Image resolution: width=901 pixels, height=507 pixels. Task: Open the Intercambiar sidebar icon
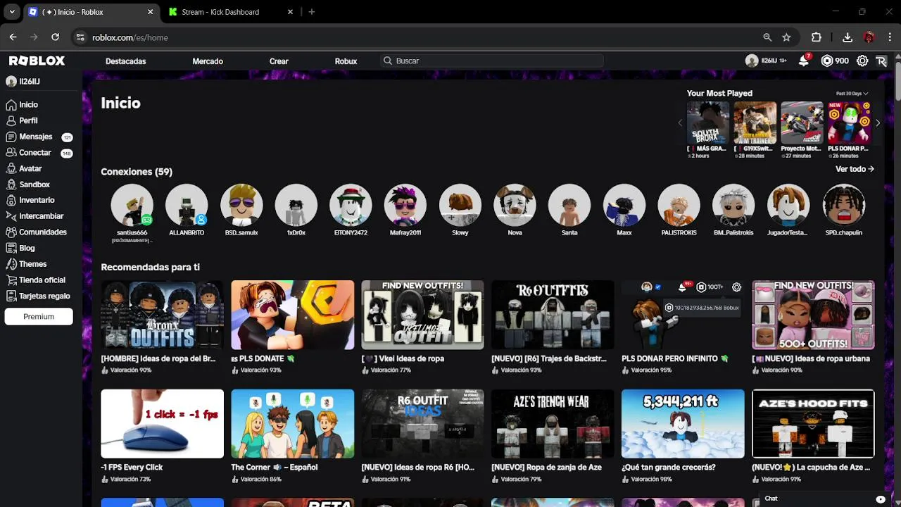(11, 216)
